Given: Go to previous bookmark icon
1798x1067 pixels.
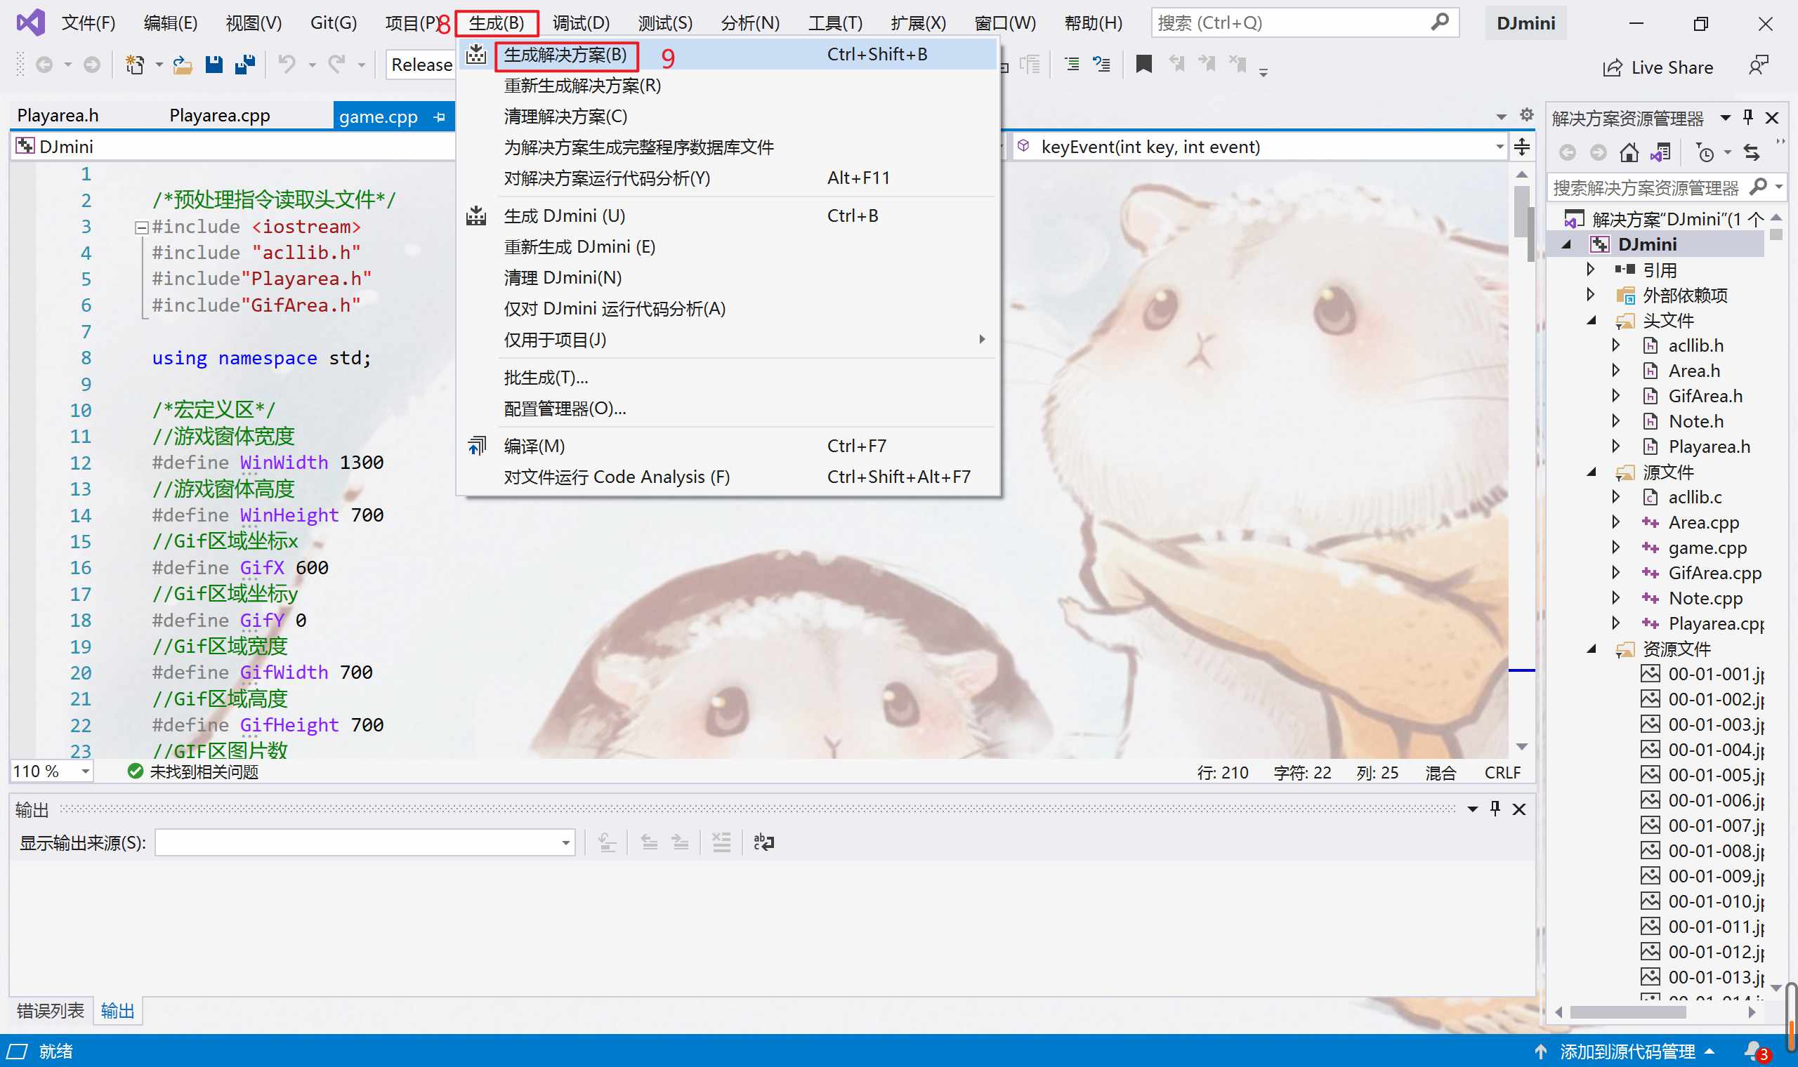Looking at the screenshot, I should click(1176, 65).
